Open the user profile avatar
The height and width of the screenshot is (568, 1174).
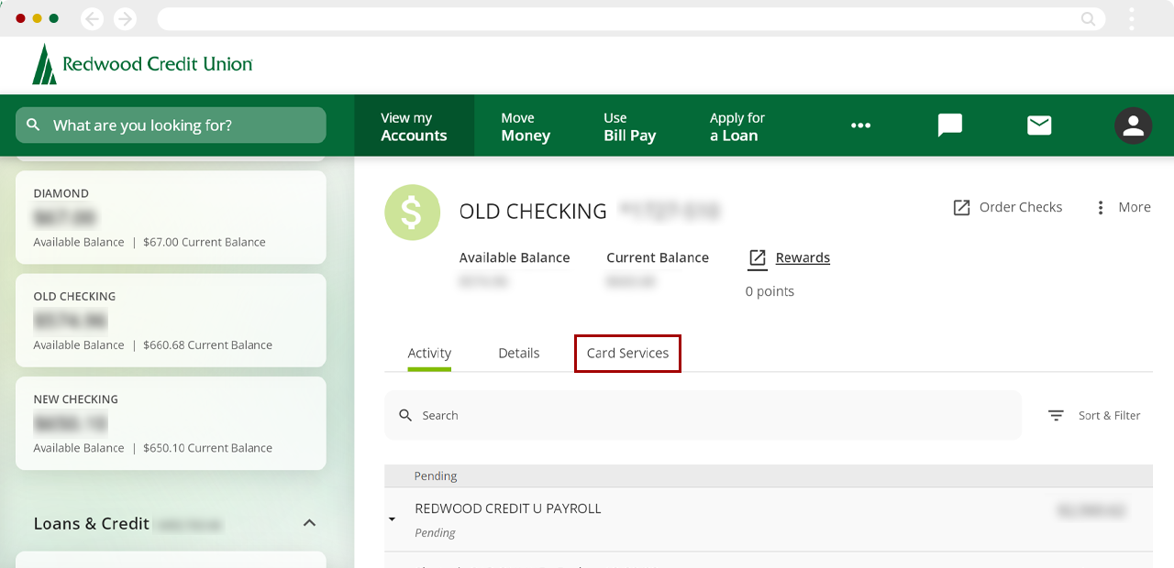[1133, 126]
